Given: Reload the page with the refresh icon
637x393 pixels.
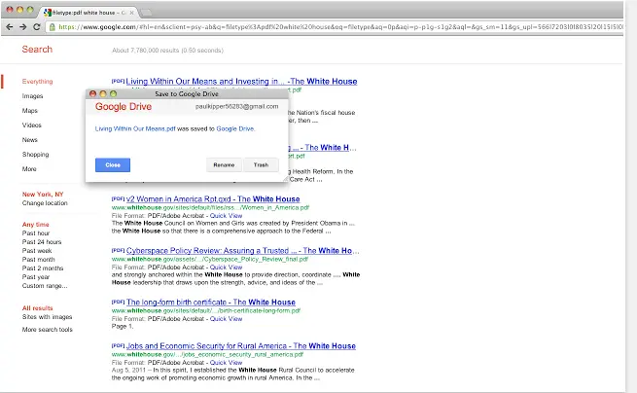Looking at the screenshot, I should 37,27.
